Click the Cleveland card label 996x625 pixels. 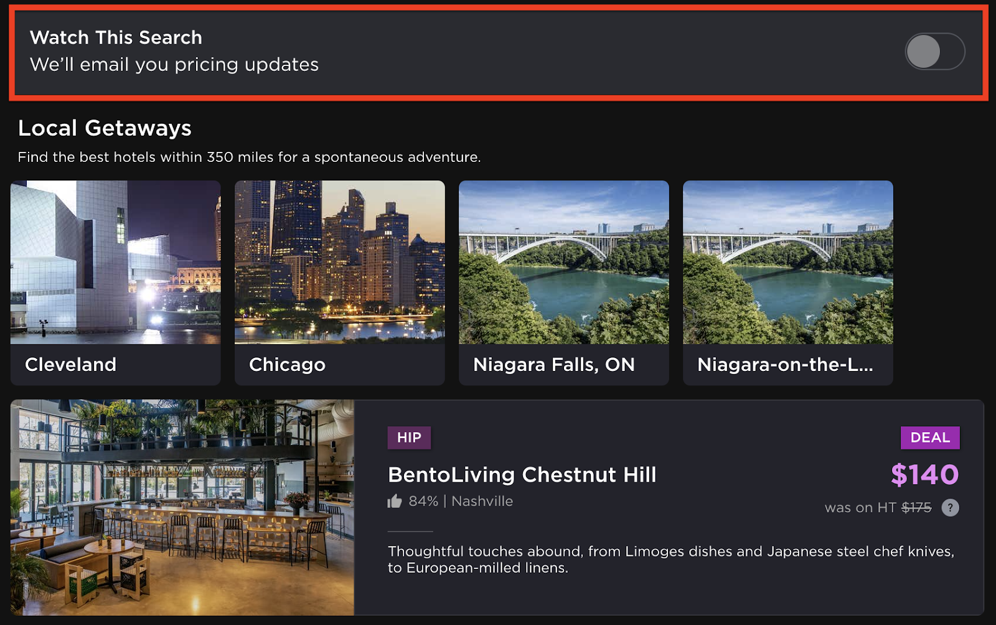point(70,364)
